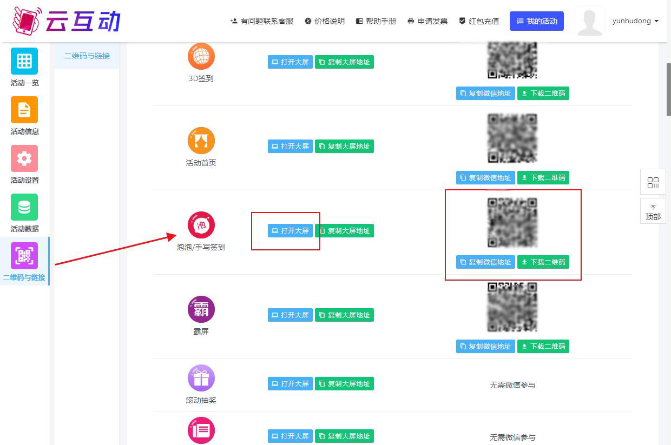
Task: Click the 我的活动 button
Action: click(537, 21)
